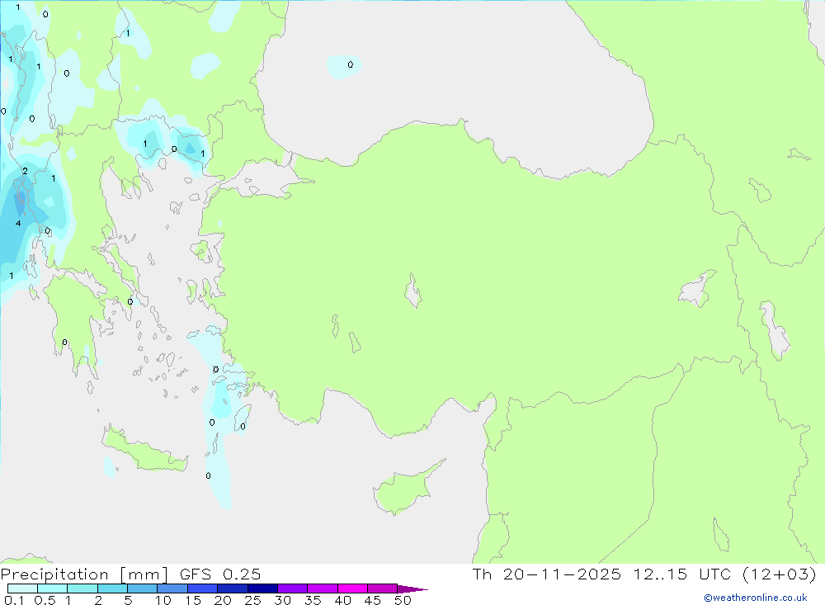Click the "12..15 UTC" time range text
Screen dimensions: 825x605
click(x=682, y=574)
